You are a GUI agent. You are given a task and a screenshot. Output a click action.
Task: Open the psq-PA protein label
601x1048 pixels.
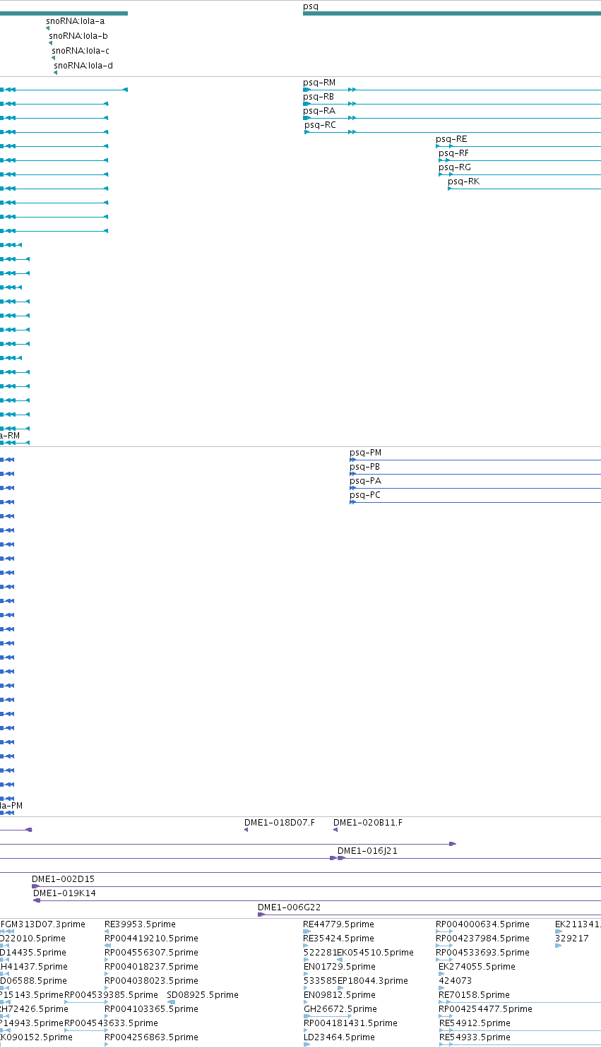pyautogui.click(x=366, y=481)
